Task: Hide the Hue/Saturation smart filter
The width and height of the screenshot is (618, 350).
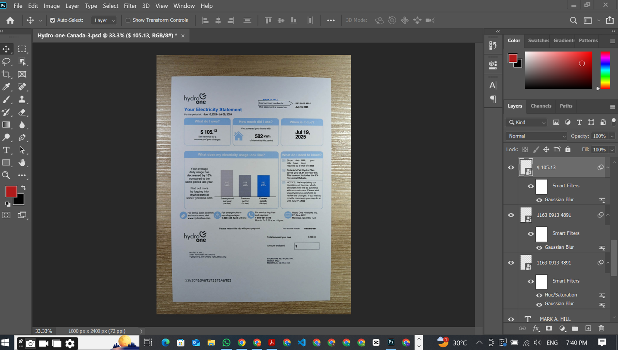Action: point(539,295)
